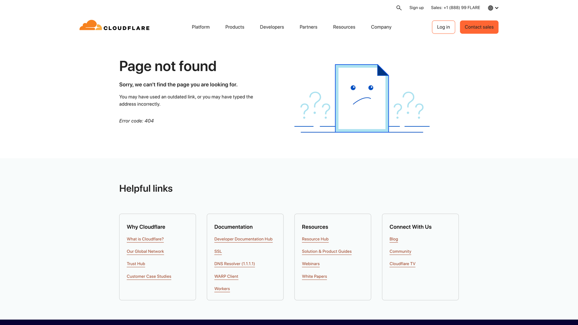This screenshot has height=325, width=578.
Task: Visit the What is Cloudflare page
Action: (x=145, y=239)
